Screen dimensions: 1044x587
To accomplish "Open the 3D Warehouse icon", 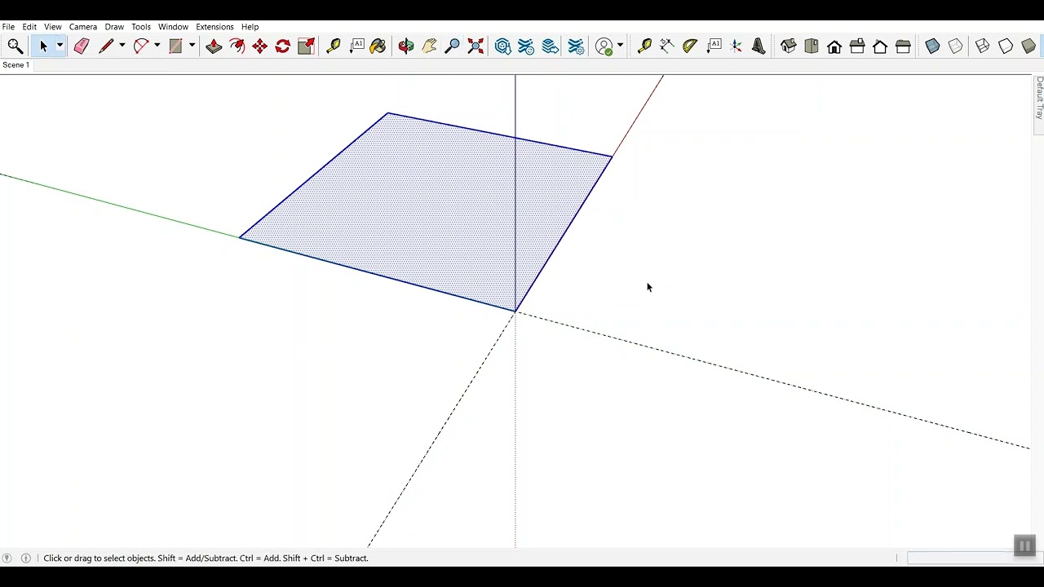I will [503, 46].
